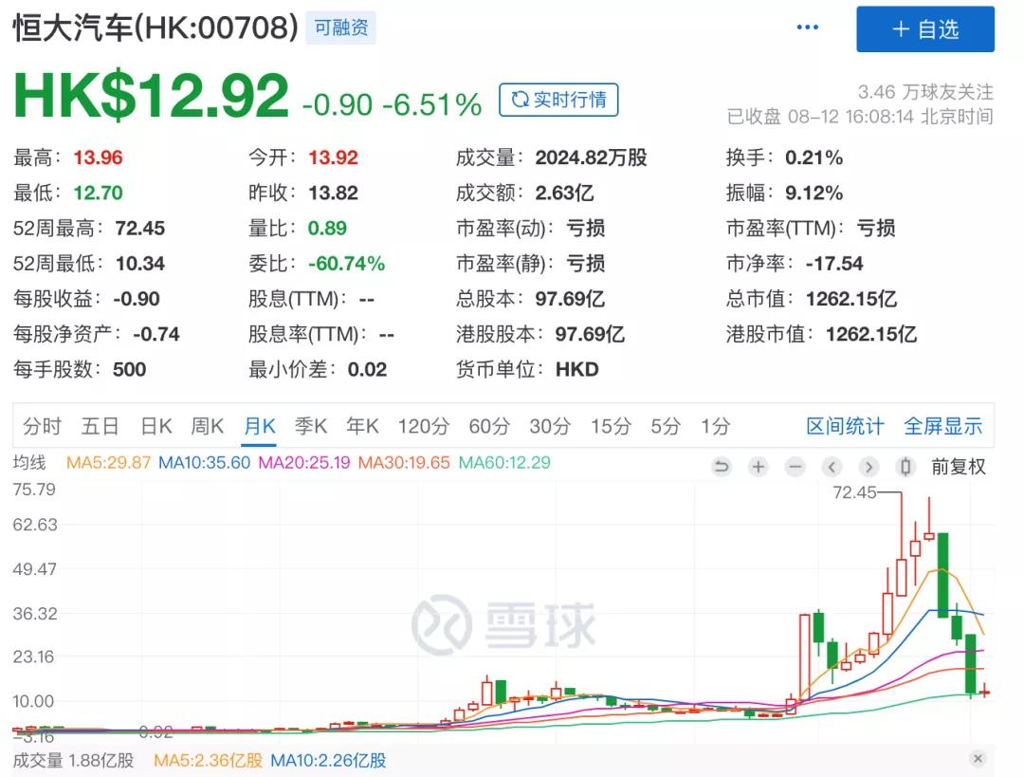Switch chart to 周K tab
Image resolution: width=1024 pixels, height=777 pixels.
[x=207, y=427]
